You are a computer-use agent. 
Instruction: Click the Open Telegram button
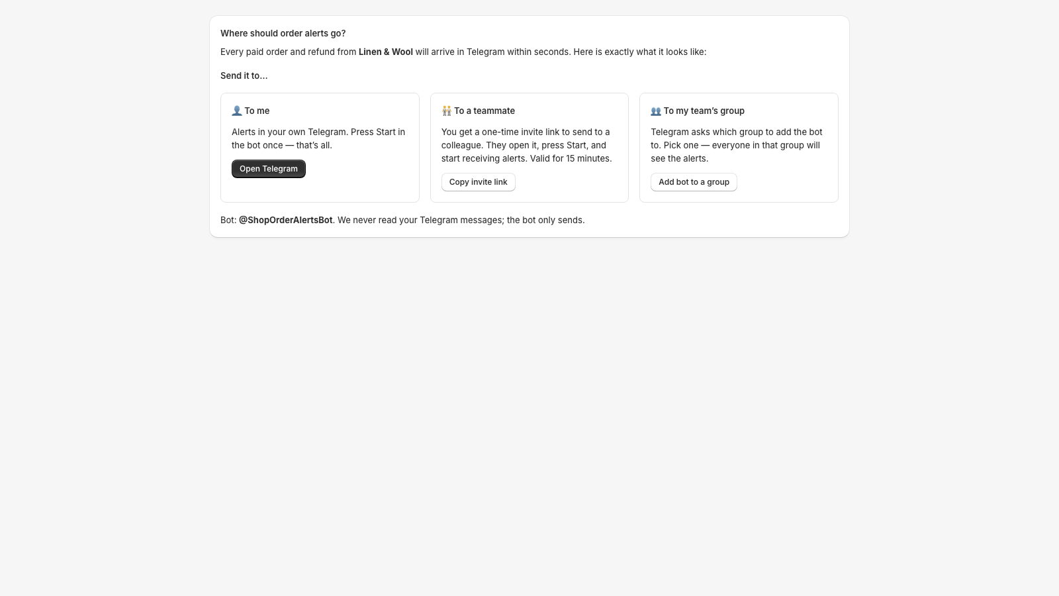click(x=268, y=169)
